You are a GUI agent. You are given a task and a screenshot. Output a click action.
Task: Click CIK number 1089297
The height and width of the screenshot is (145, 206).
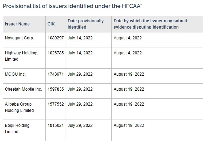click(56, 38)
